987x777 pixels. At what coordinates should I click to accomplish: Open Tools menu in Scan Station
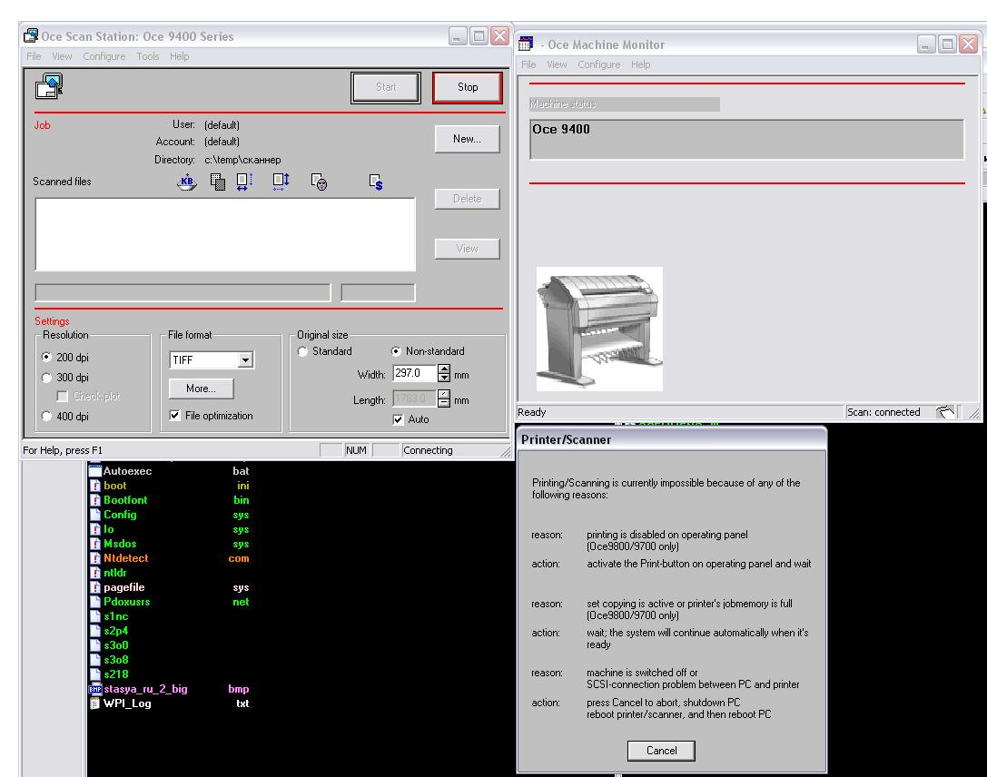point(148,56)
